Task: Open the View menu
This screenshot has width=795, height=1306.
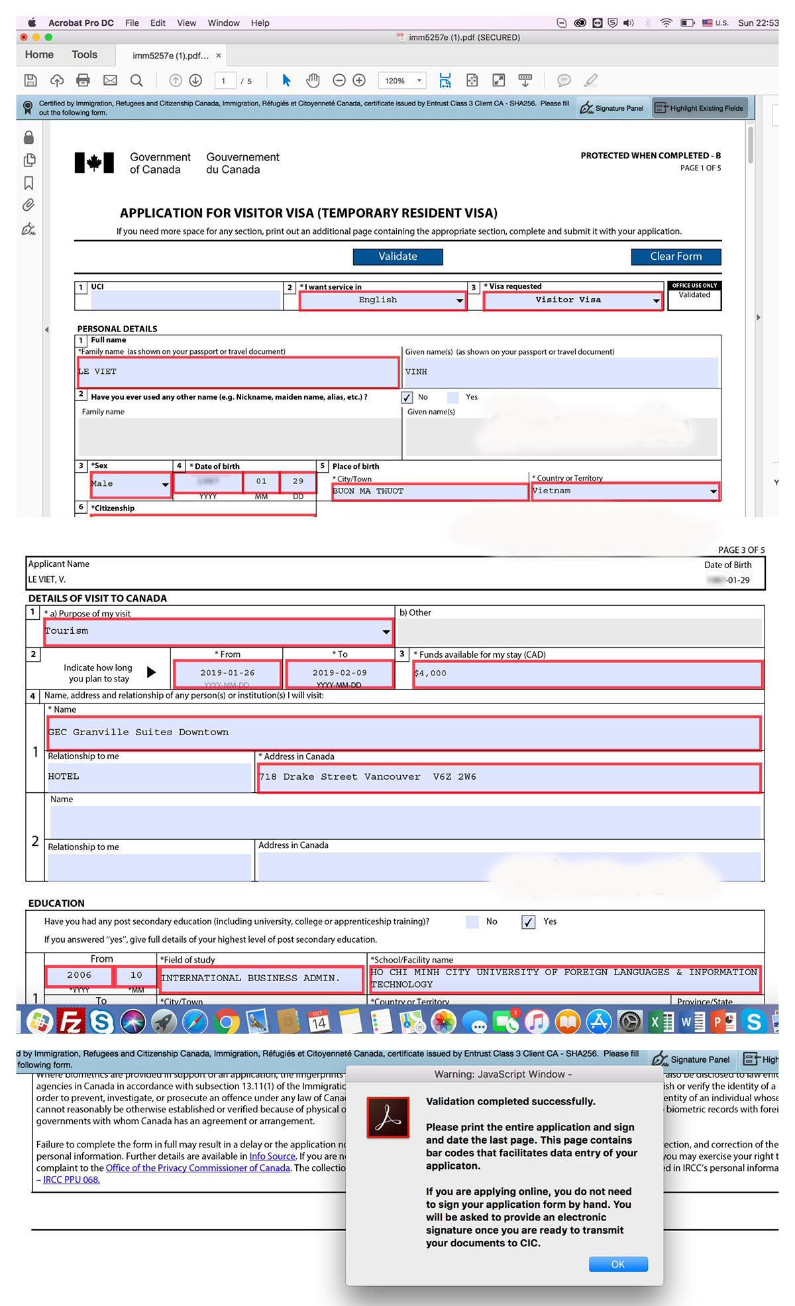Action: pyautogui.click(x=186, y=23)
